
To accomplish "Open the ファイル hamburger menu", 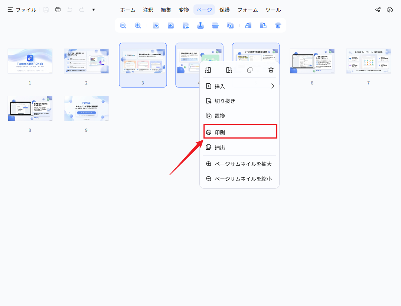I will pos(22,10).
